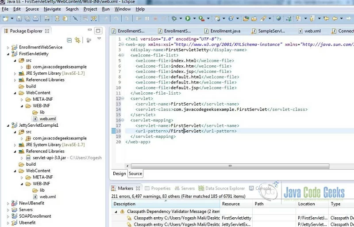Sort by the Resource column header
The width and height of the screenshot is (354, 227).
pyautogui.click(x=236, y=204)
